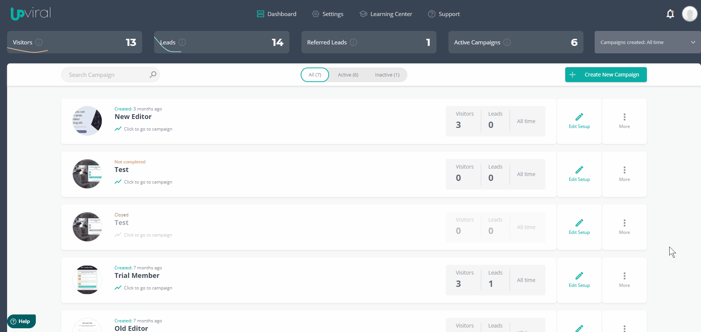Click the Active Campaigns 6 stat card
The width and height of the screenshot is (701, 332).
(516, 42)
